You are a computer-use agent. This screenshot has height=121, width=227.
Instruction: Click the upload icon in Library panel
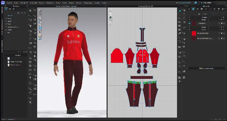point(18,13)
